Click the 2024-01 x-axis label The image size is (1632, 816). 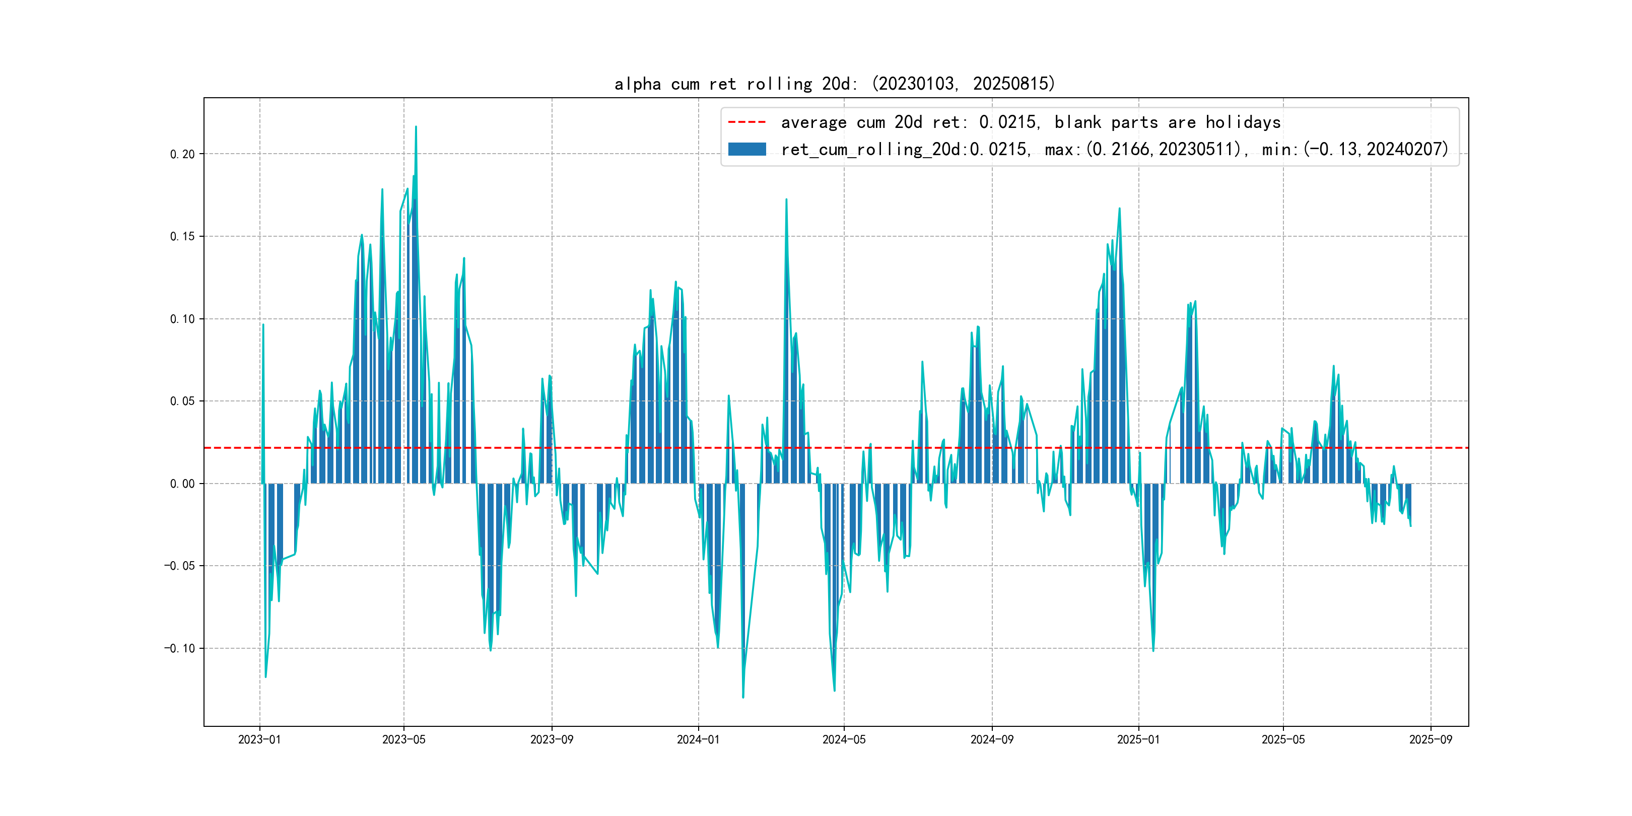point(698,739)
